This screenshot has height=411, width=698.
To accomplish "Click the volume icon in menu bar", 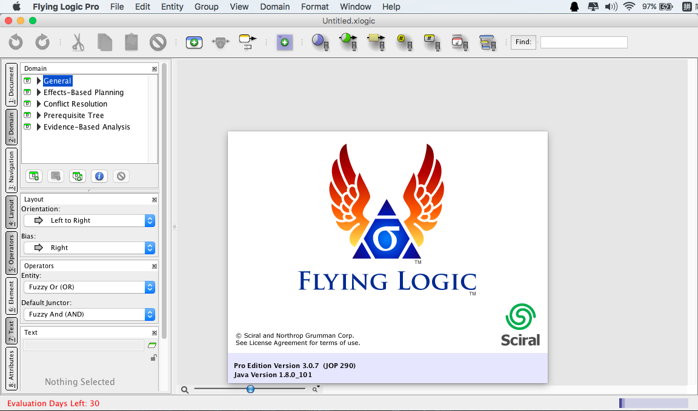I will pos(611,6).
